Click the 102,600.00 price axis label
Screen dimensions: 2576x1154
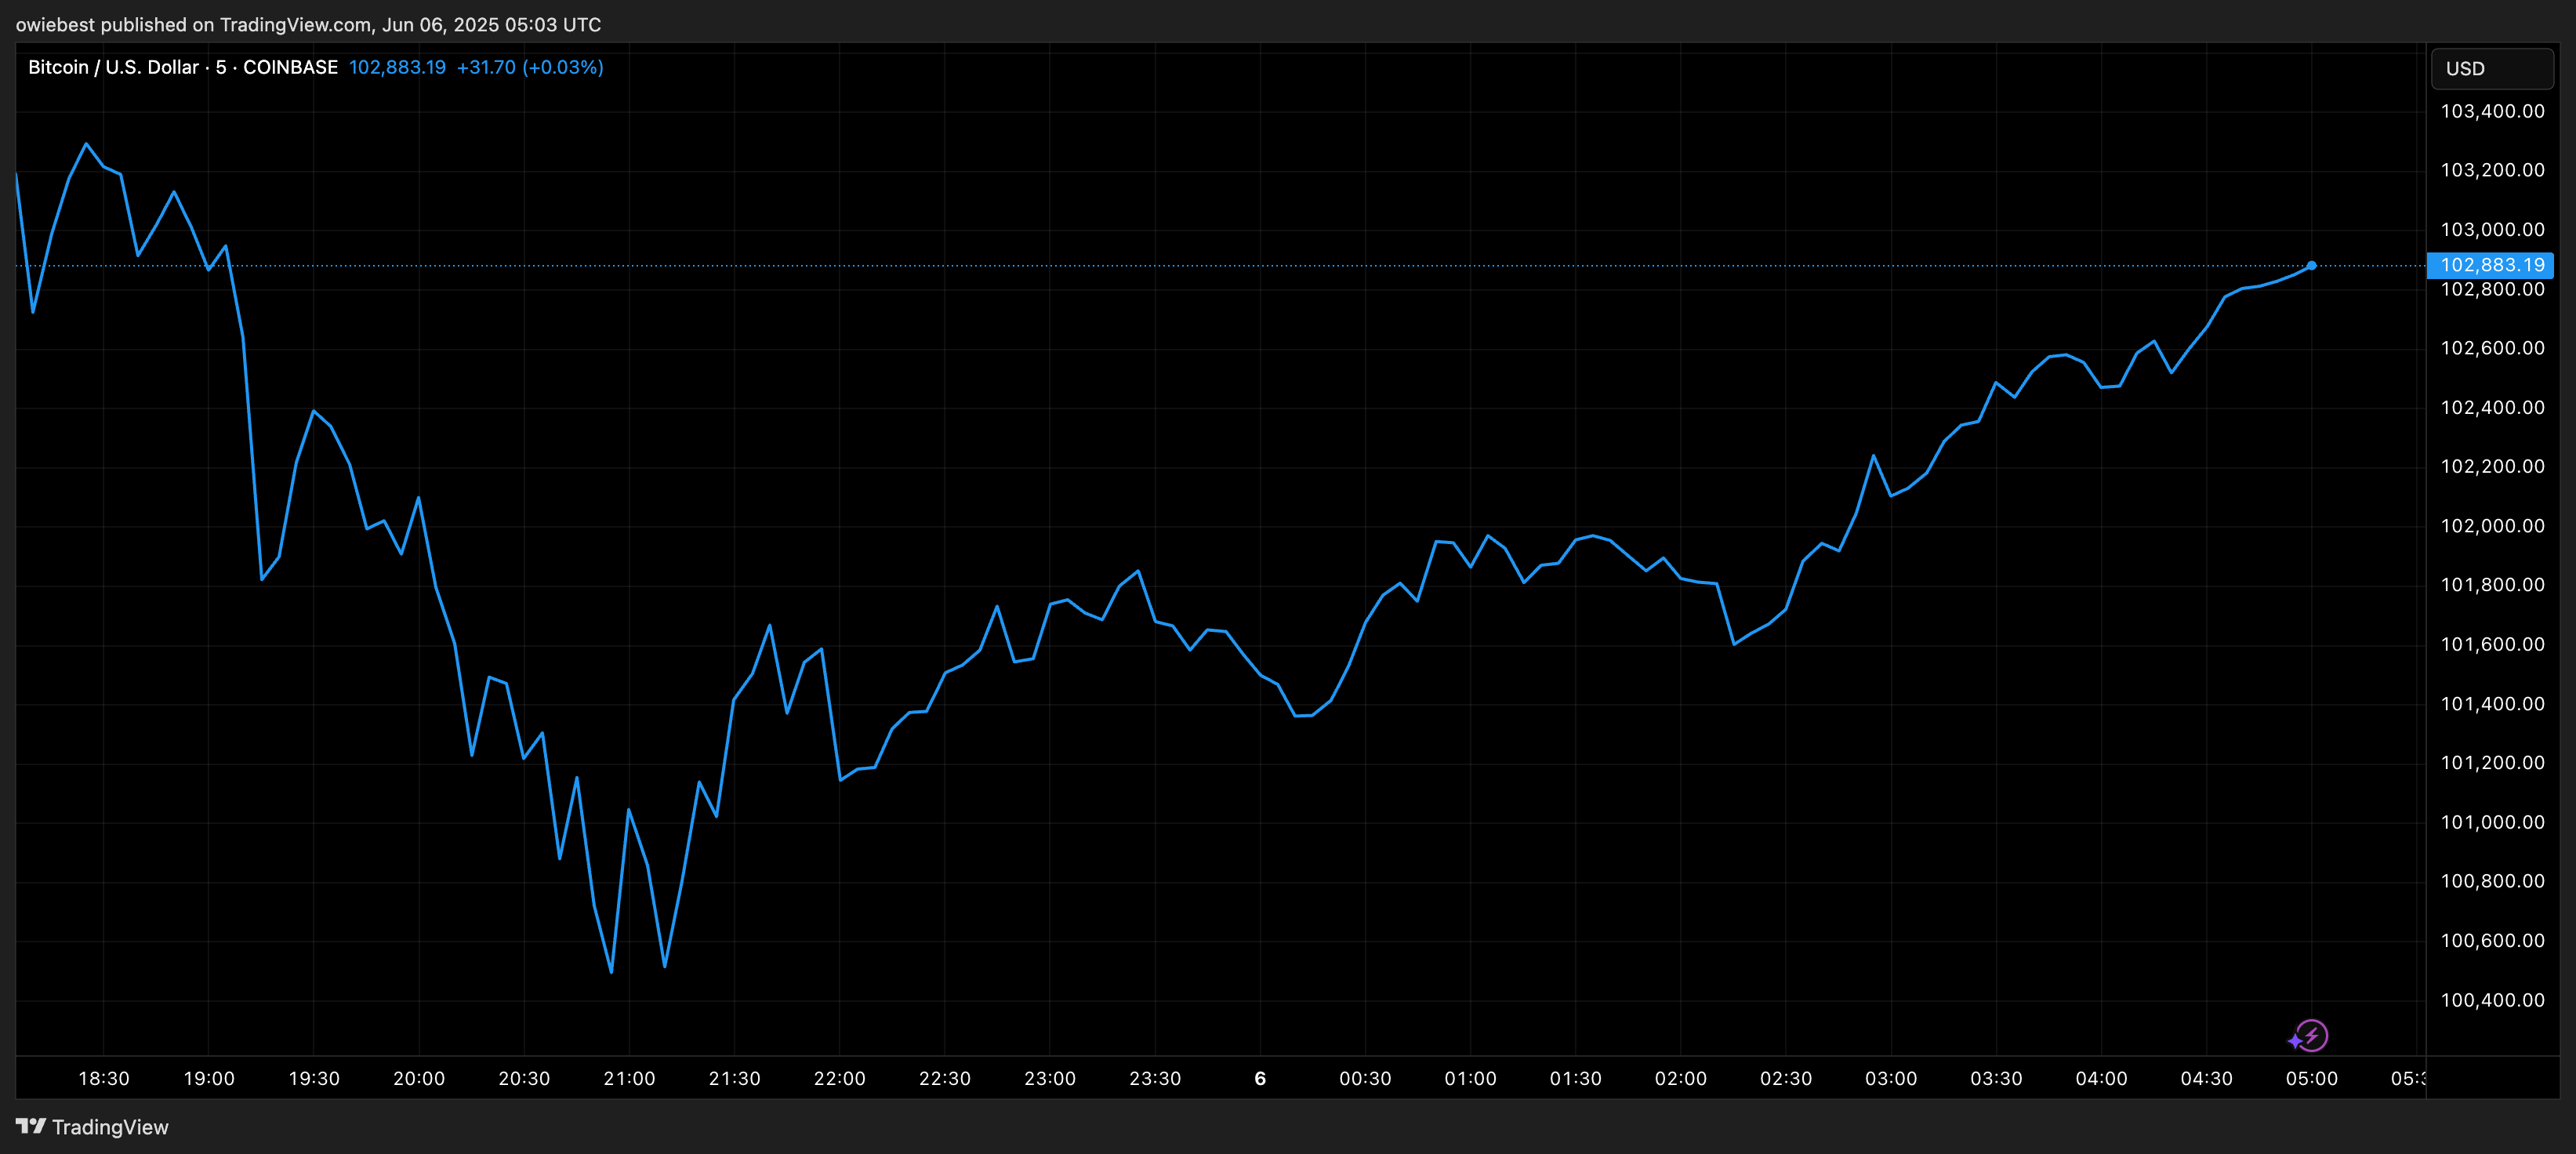coord(2492,348)
